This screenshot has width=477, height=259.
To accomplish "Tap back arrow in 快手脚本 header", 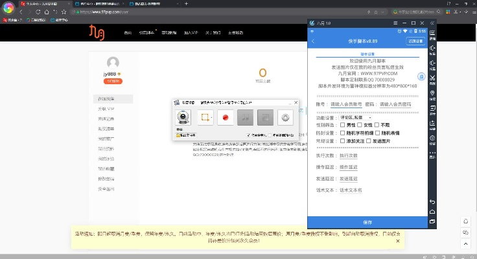I will [x=313, y=41].
